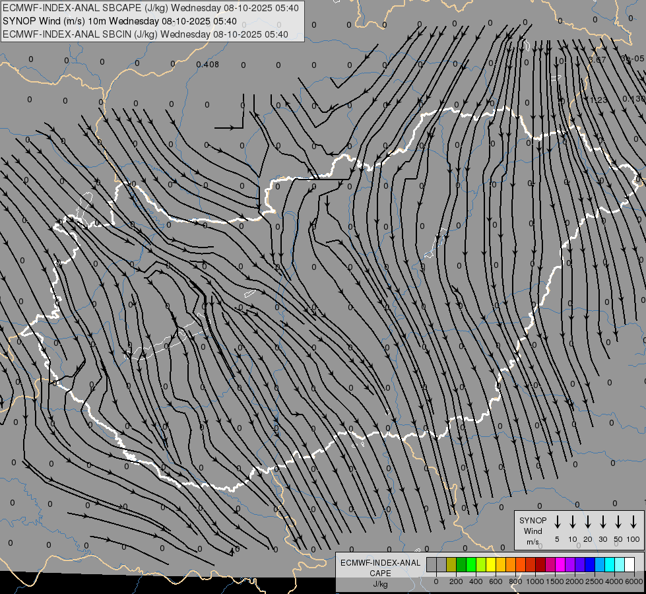Choose the dark blue CAPE swatch
The width and height of the screenshot is (646, 594).
pos(590,564)
